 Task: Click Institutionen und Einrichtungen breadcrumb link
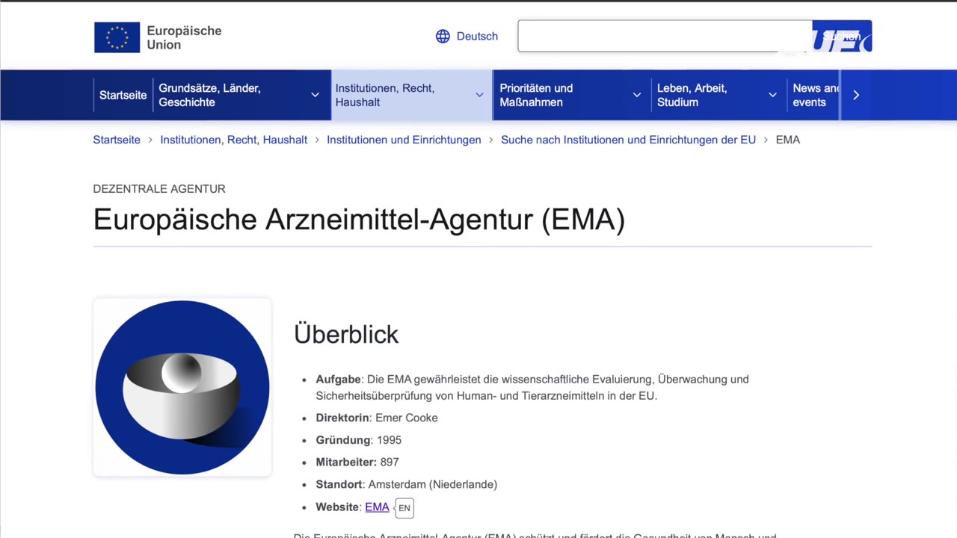404,140
